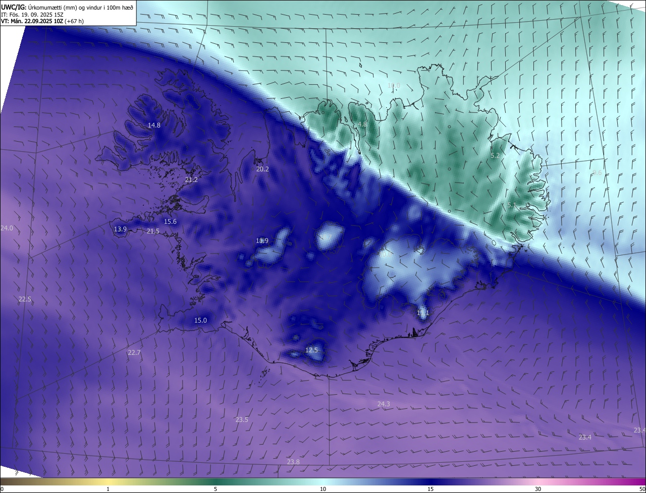This screenshot has width=646, height=493.
Task: Click the 4.8 value in the north
Action: (x=362, y=124)
